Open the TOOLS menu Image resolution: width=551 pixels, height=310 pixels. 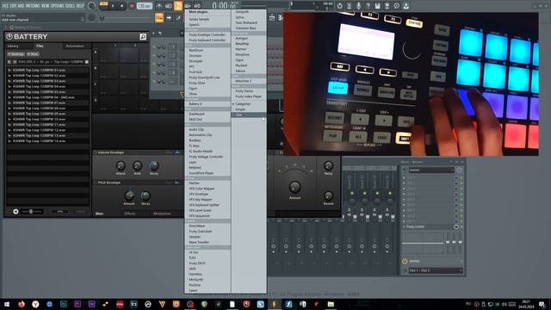point(71,6)
